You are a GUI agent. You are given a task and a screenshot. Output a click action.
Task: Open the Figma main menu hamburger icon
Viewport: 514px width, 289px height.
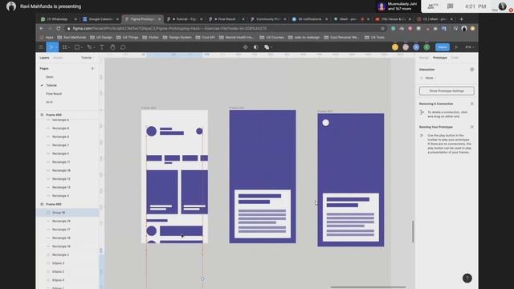click(x=41, y=47)
